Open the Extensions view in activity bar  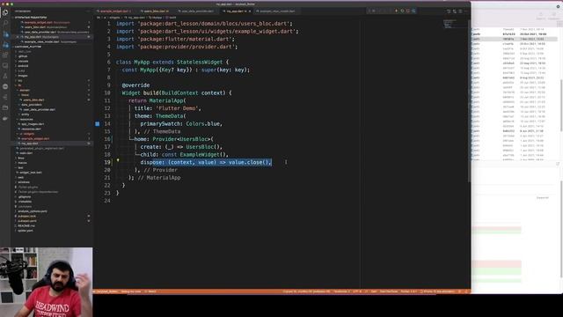(5, 55)
